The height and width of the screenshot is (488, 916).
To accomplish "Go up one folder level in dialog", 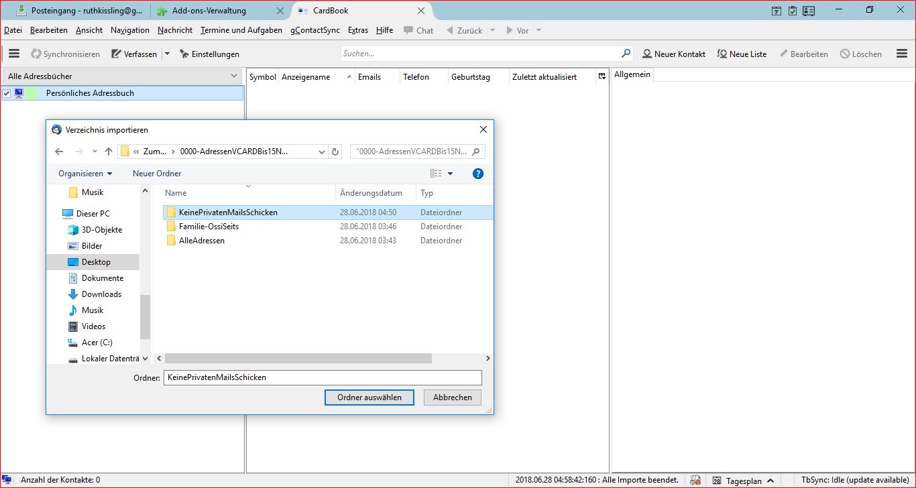I will (x=109, y=151).
